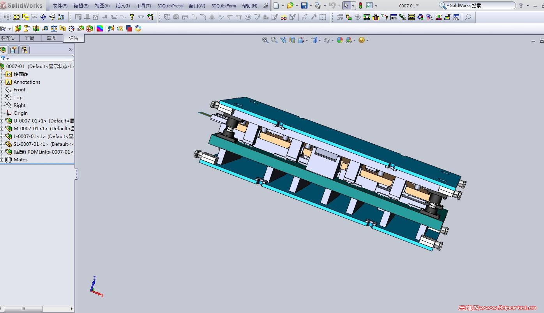Click the Zoom to Area icon
Screen dimensions: 544x313
pyautogui.click(x=274, y=40)
